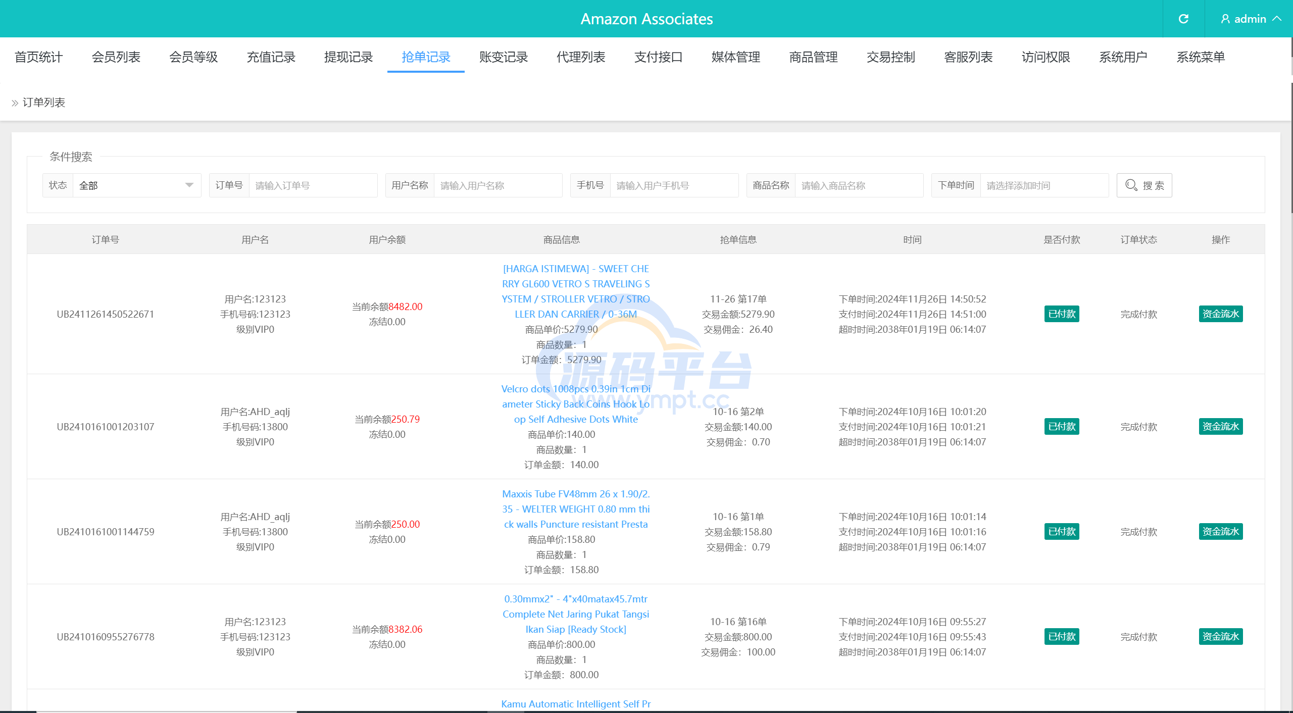Click 资金流水 for order UB2410161001144759
This screenshot has width=1293, height=713.
click(x=1221, y=532)
